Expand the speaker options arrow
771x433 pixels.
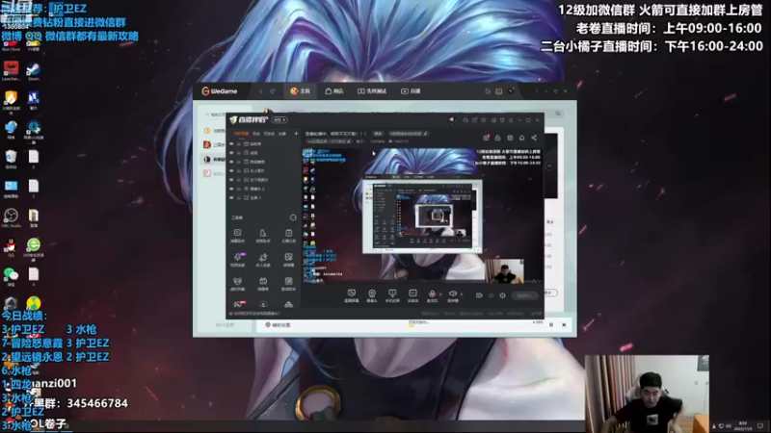click(x=462, y=294)
